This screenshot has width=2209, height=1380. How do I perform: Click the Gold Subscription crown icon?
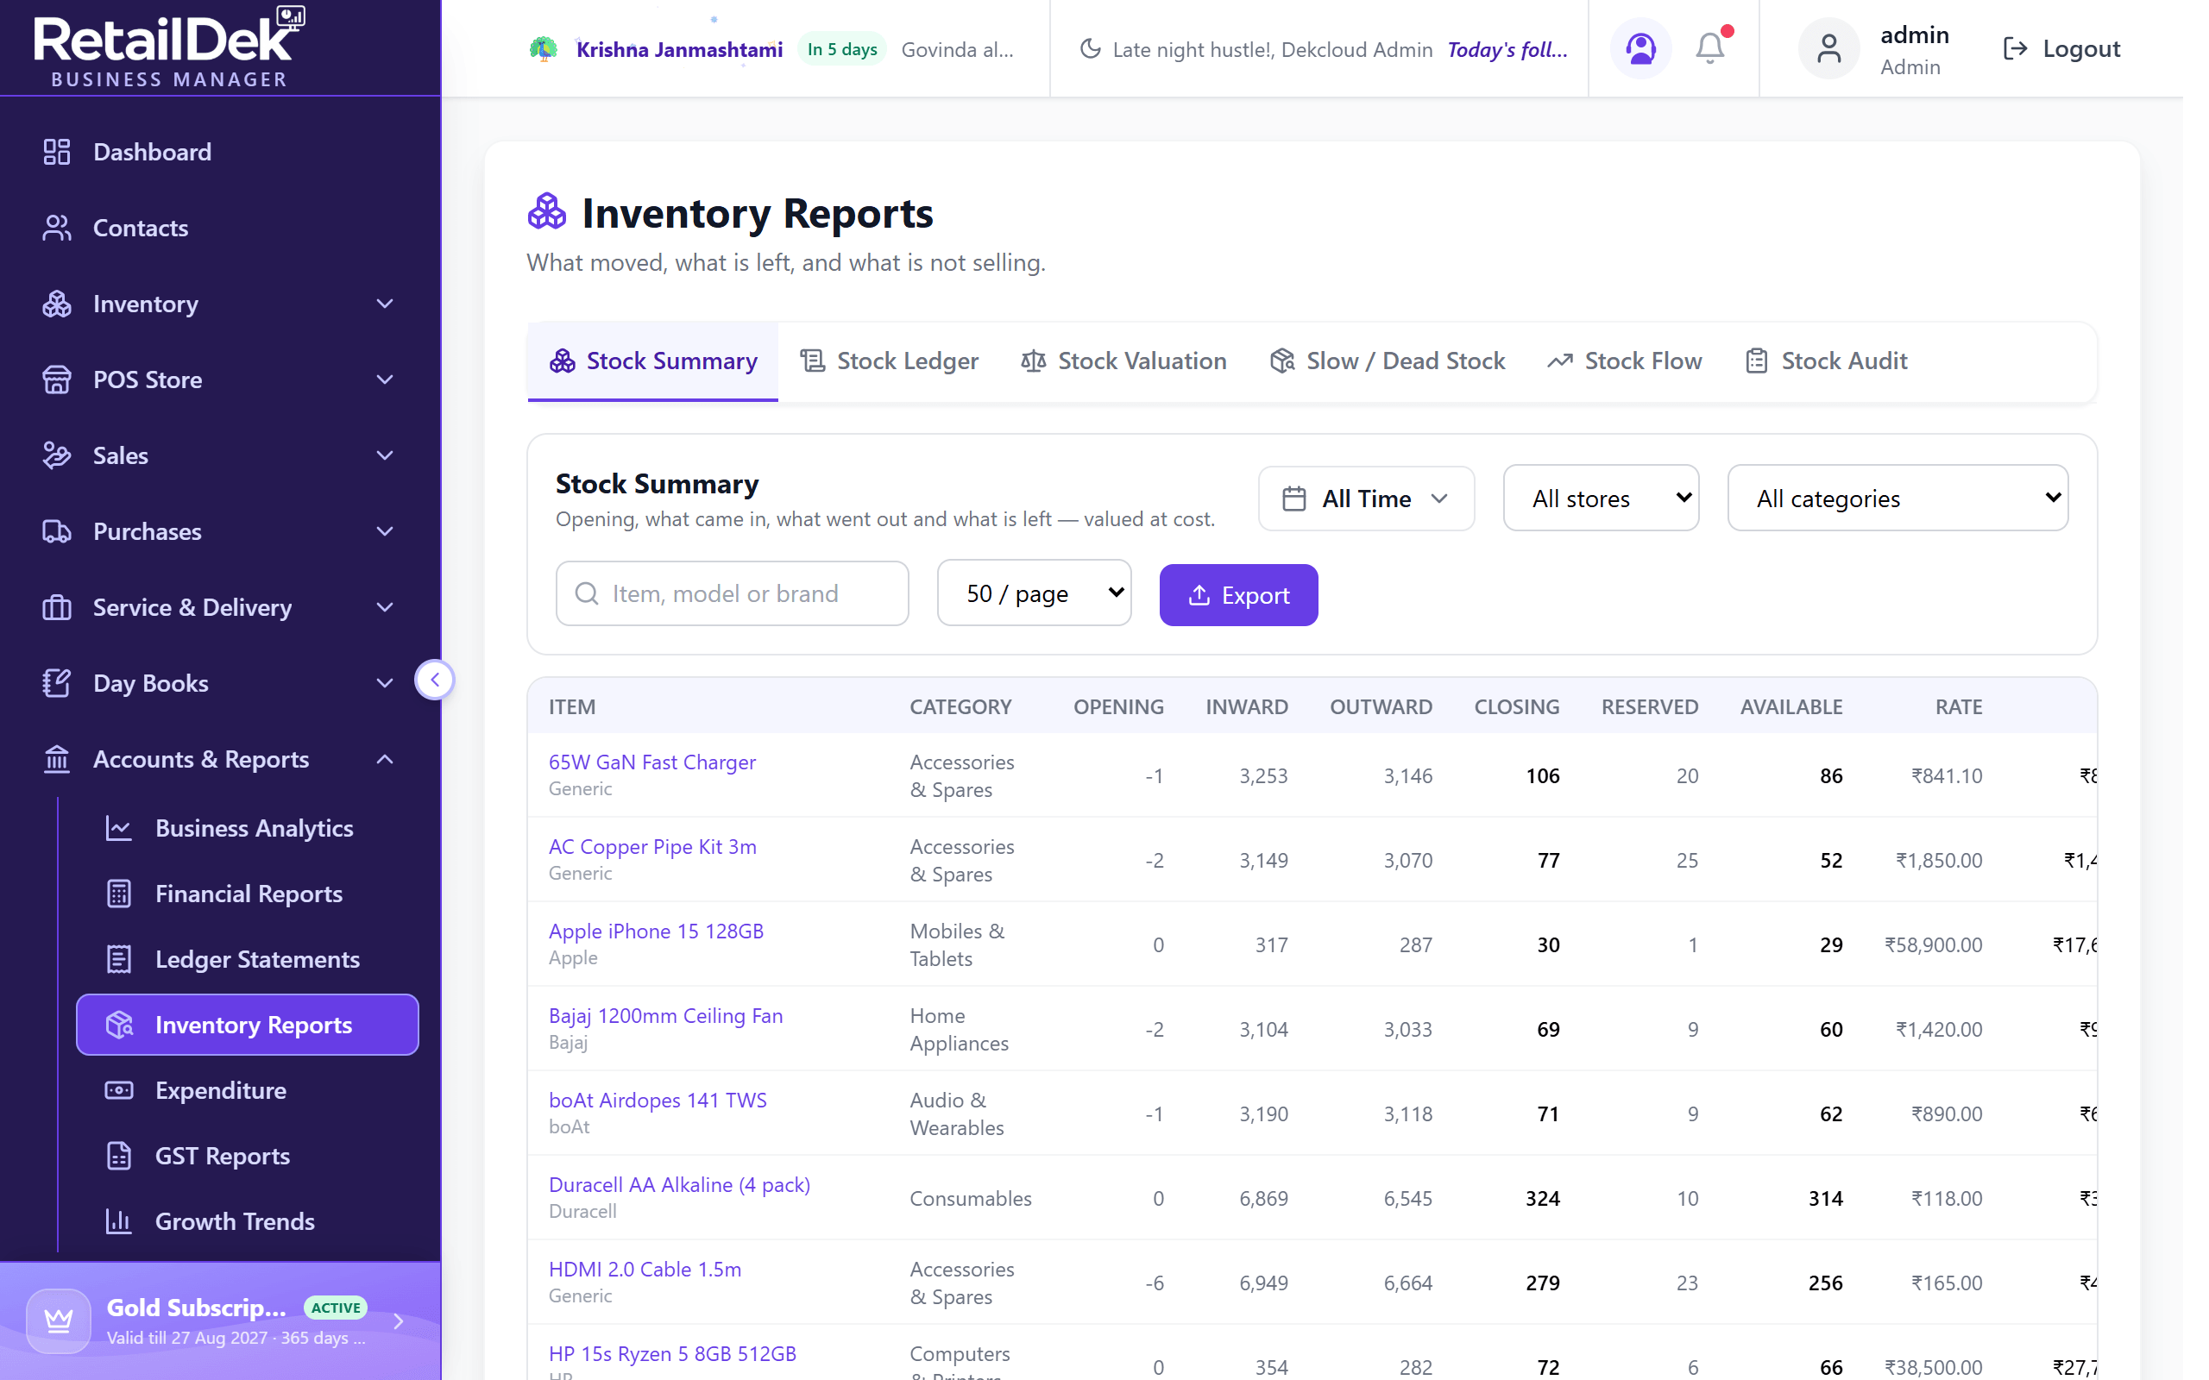[59, 1320]
